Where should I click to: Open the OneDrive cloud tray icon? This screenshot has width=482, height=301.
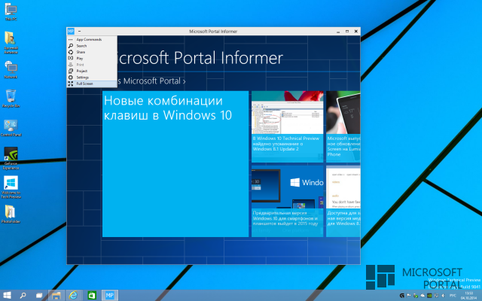coord(423,296)
